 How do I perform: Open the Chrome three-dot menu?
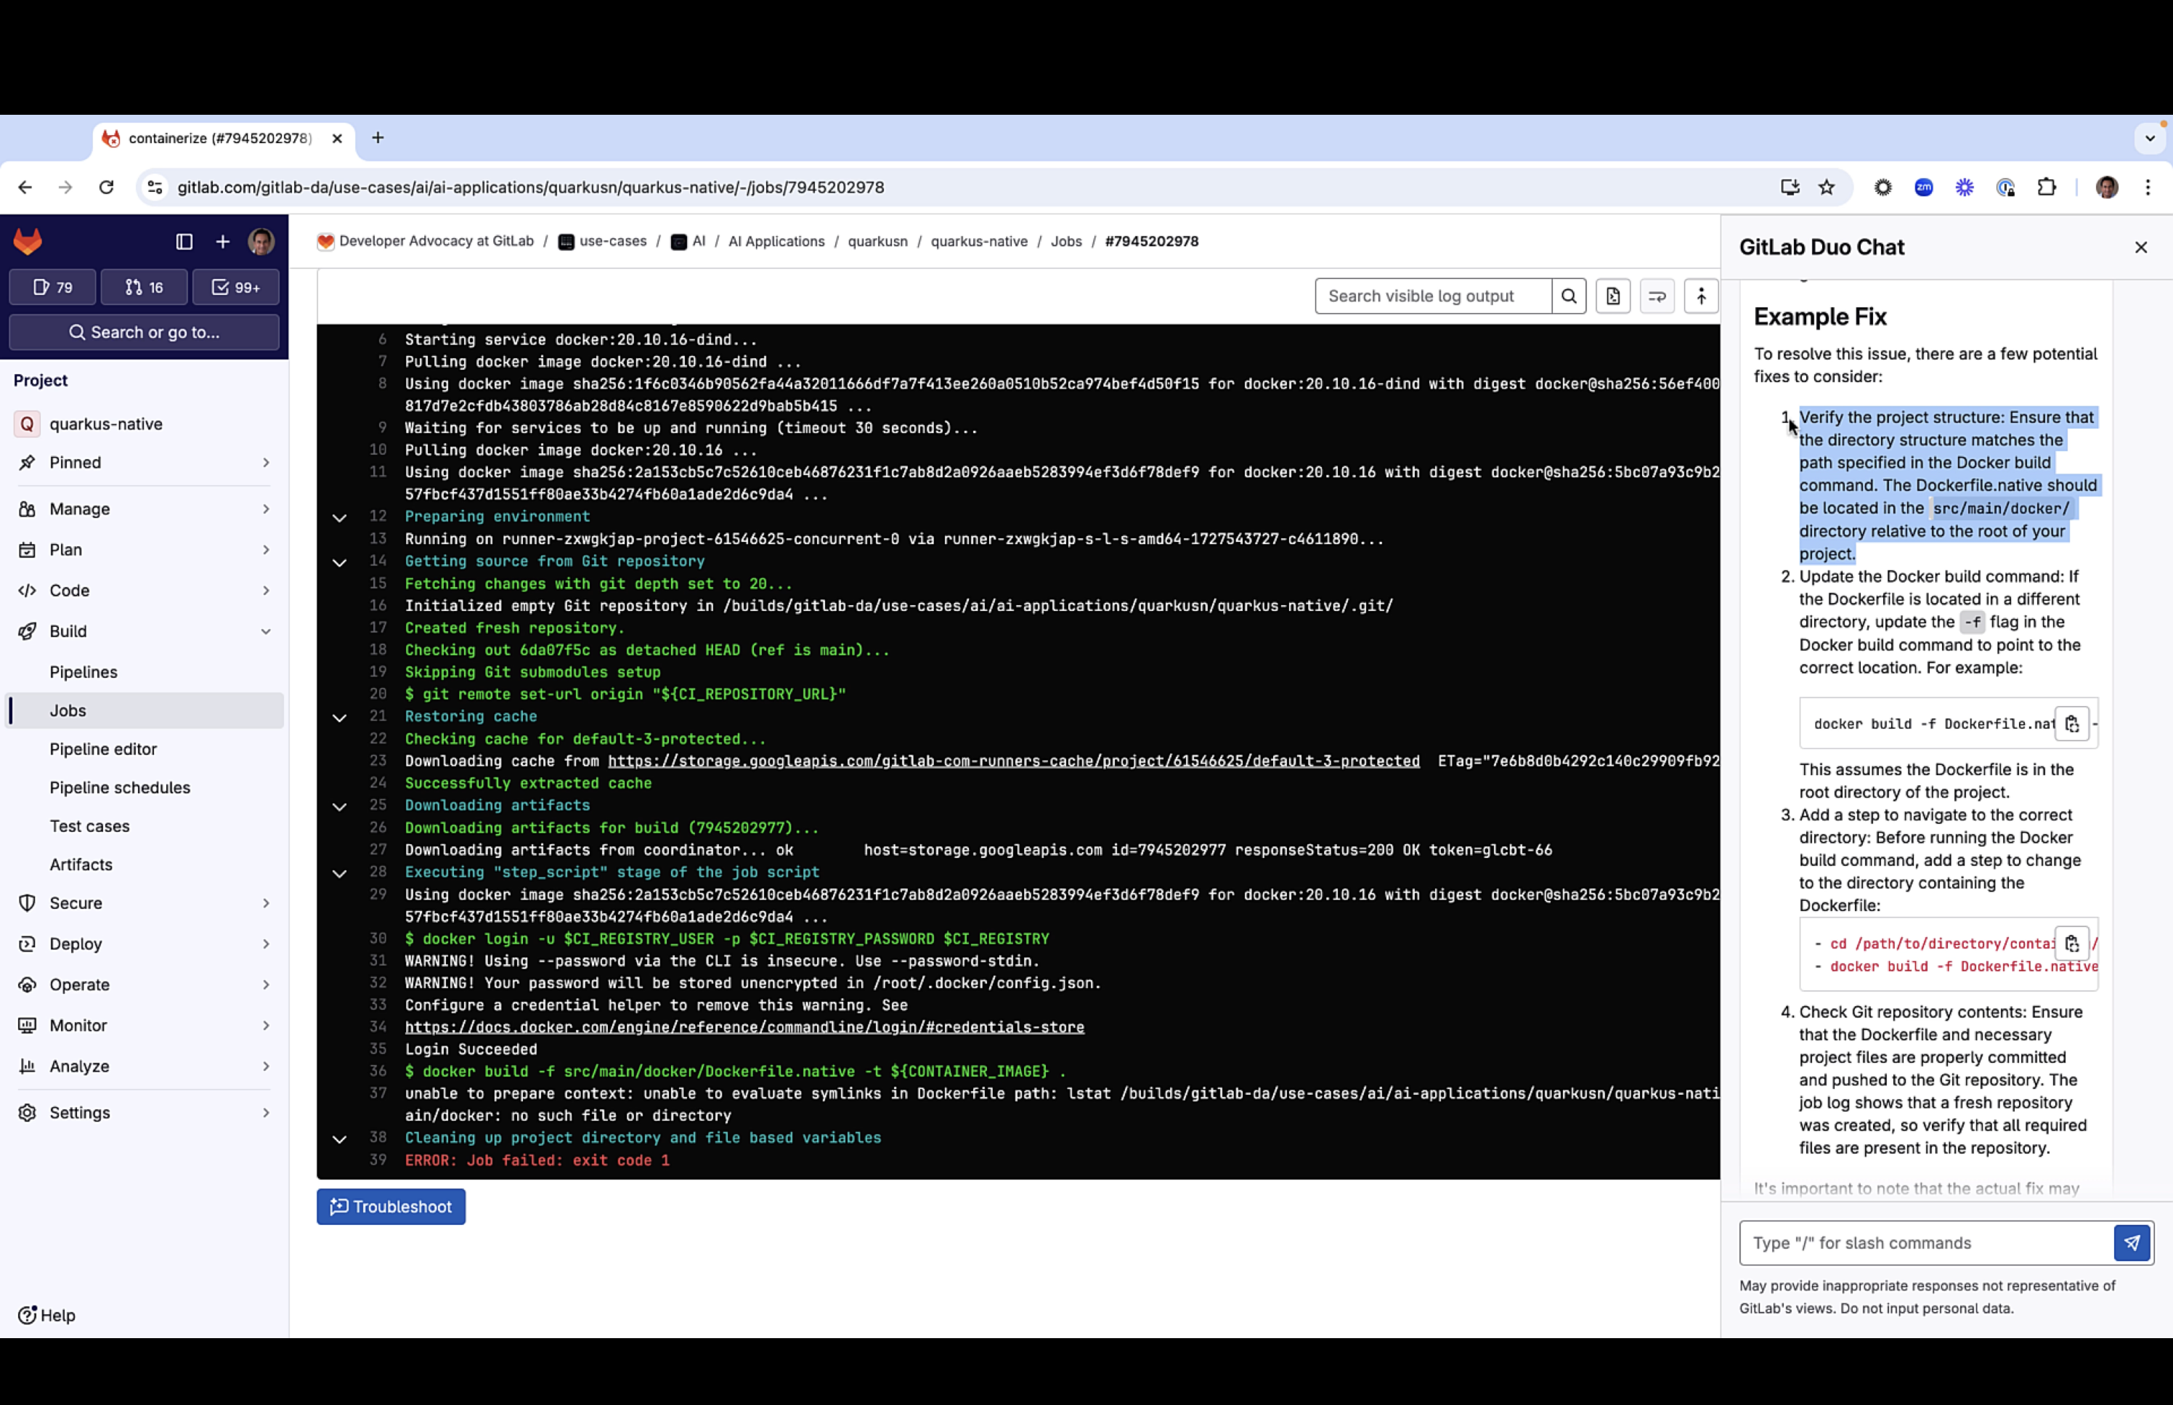2148,187
